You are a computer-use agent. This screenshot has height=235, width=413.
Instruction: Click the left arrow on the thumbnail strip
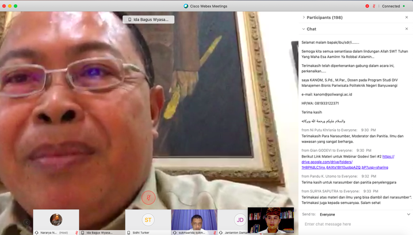(x=26, y=222)
